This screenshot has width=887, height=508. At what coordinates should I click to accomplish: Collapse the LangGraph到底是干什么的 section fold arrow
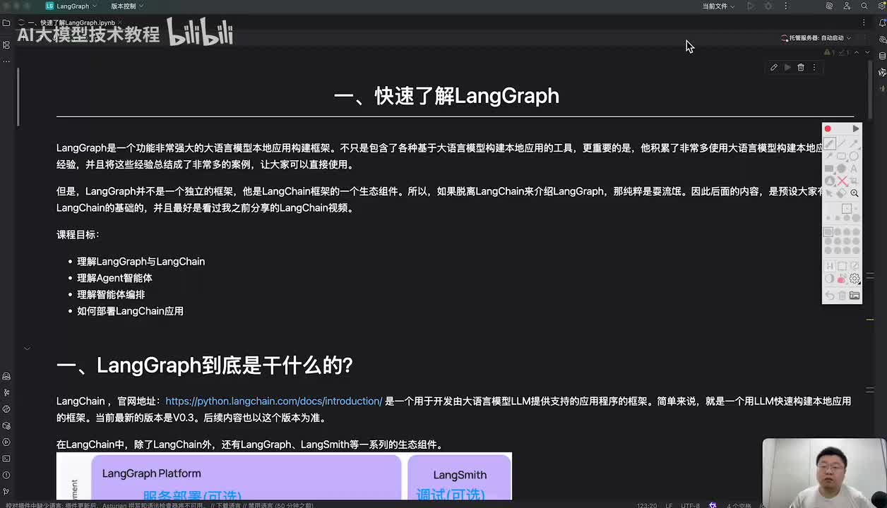point(27,348)
